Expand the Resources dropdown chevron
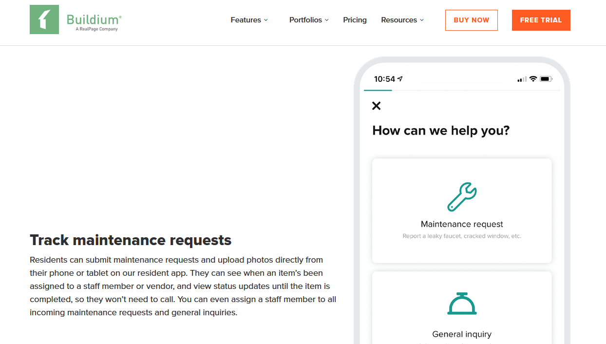 pyautogui.click(x=422, y=20)
